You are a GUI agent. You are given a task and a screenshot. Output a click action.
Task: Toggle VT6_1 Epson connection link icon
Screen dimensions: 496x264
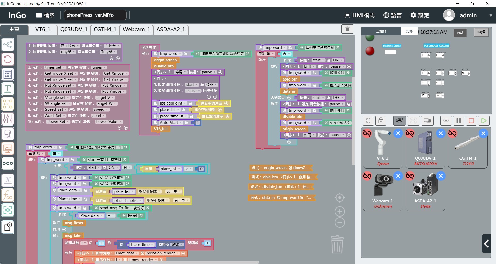point(367,133)
